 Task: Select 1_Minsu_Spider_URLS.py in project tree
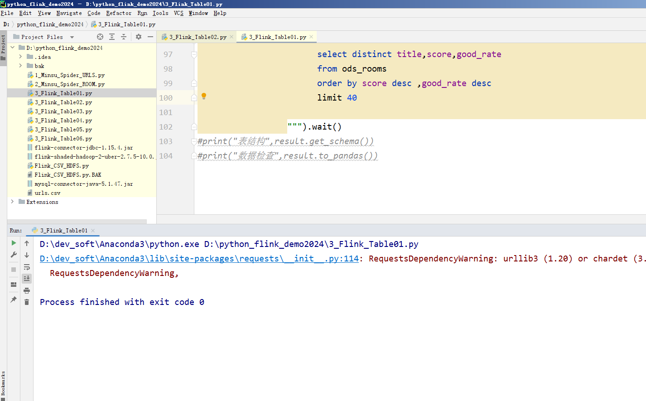click(69, 75)
